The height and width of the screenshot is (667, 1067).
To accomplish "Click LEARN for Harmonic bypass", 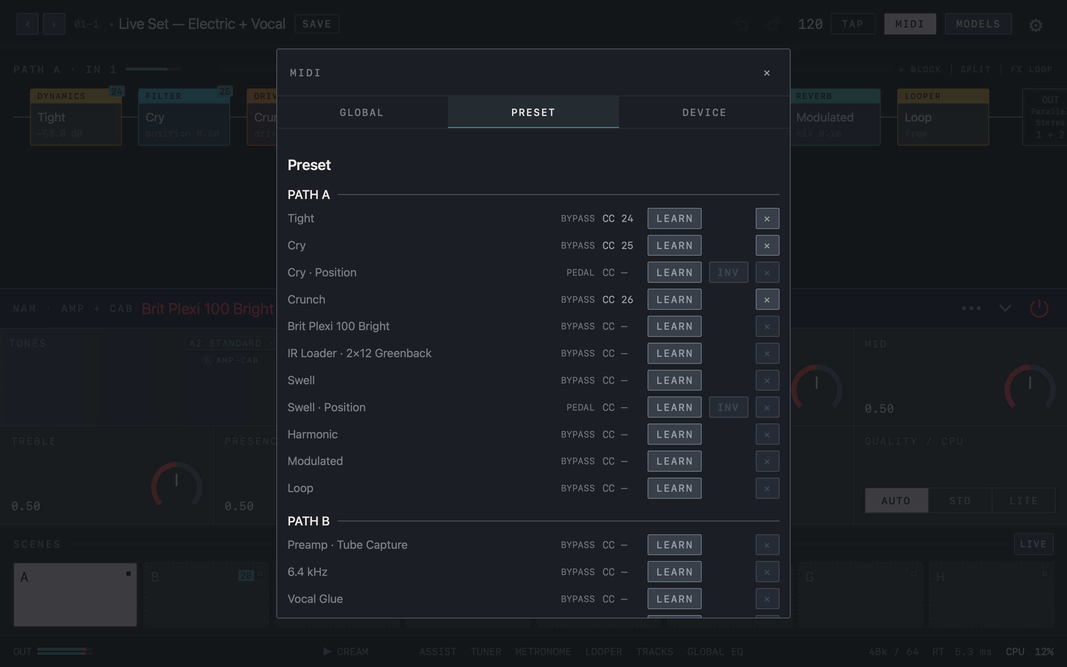I will (674, 435).
